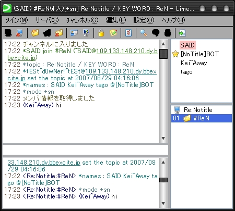Click the magnifying glass search icon
235x211 pixels.
144,33
